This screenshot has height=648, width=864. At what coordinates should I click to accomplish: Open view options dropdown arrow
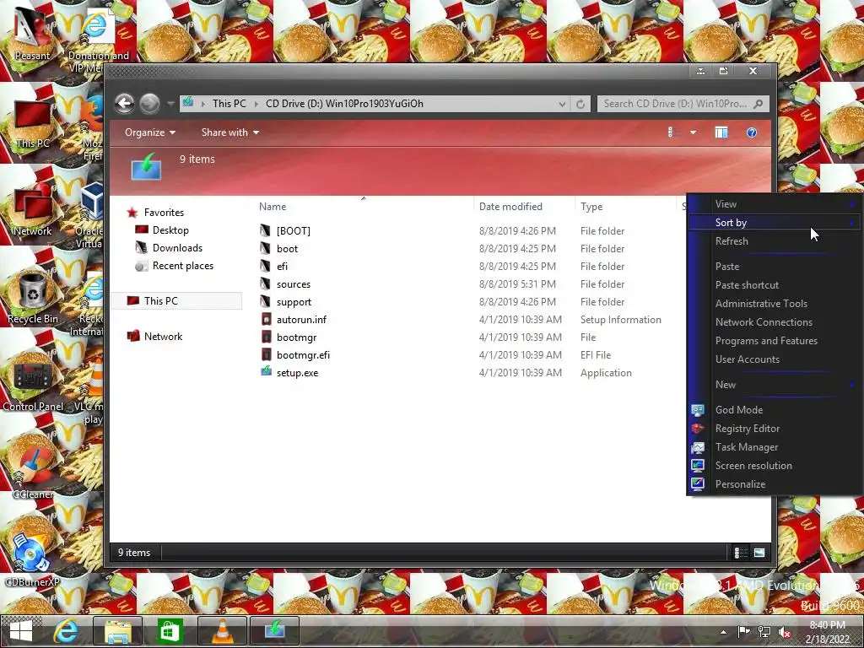[x=693, y=132]
